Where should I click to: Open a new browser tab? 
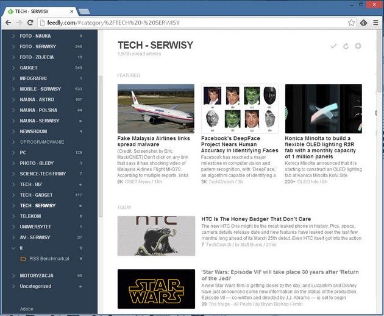tap(85, 11)
